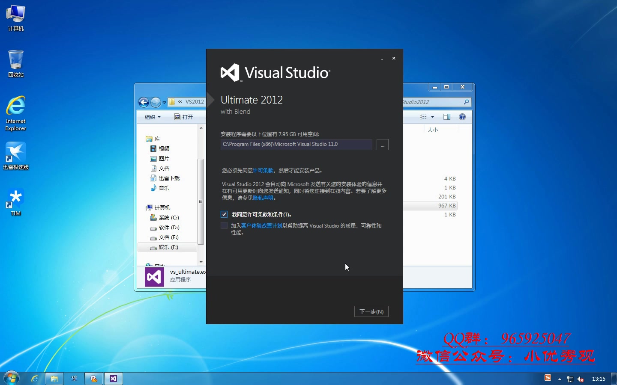Select 系统 (C:) drive
Viewport: 617px width, 385px height.
165,218
